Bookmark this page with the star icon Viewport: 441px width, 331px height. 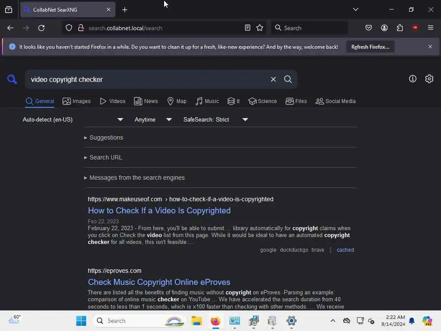260,28
